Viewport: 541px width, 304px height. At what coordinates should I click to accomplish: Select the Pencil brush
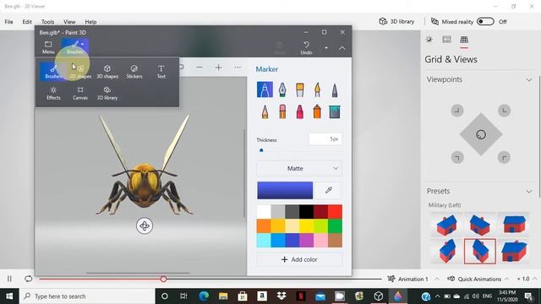tap(265, 111)
